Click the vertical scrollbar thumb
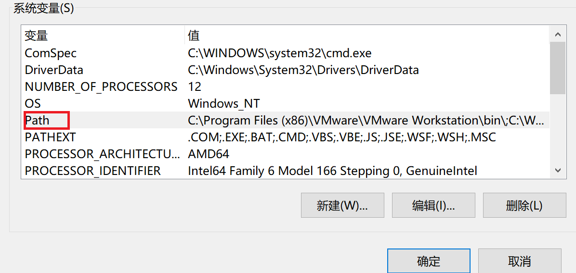 (x=558, y=67)
